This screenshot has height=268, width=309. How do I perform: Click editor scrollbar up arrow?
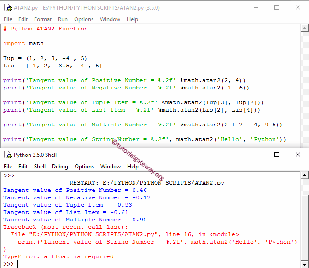tap(304, 28)
